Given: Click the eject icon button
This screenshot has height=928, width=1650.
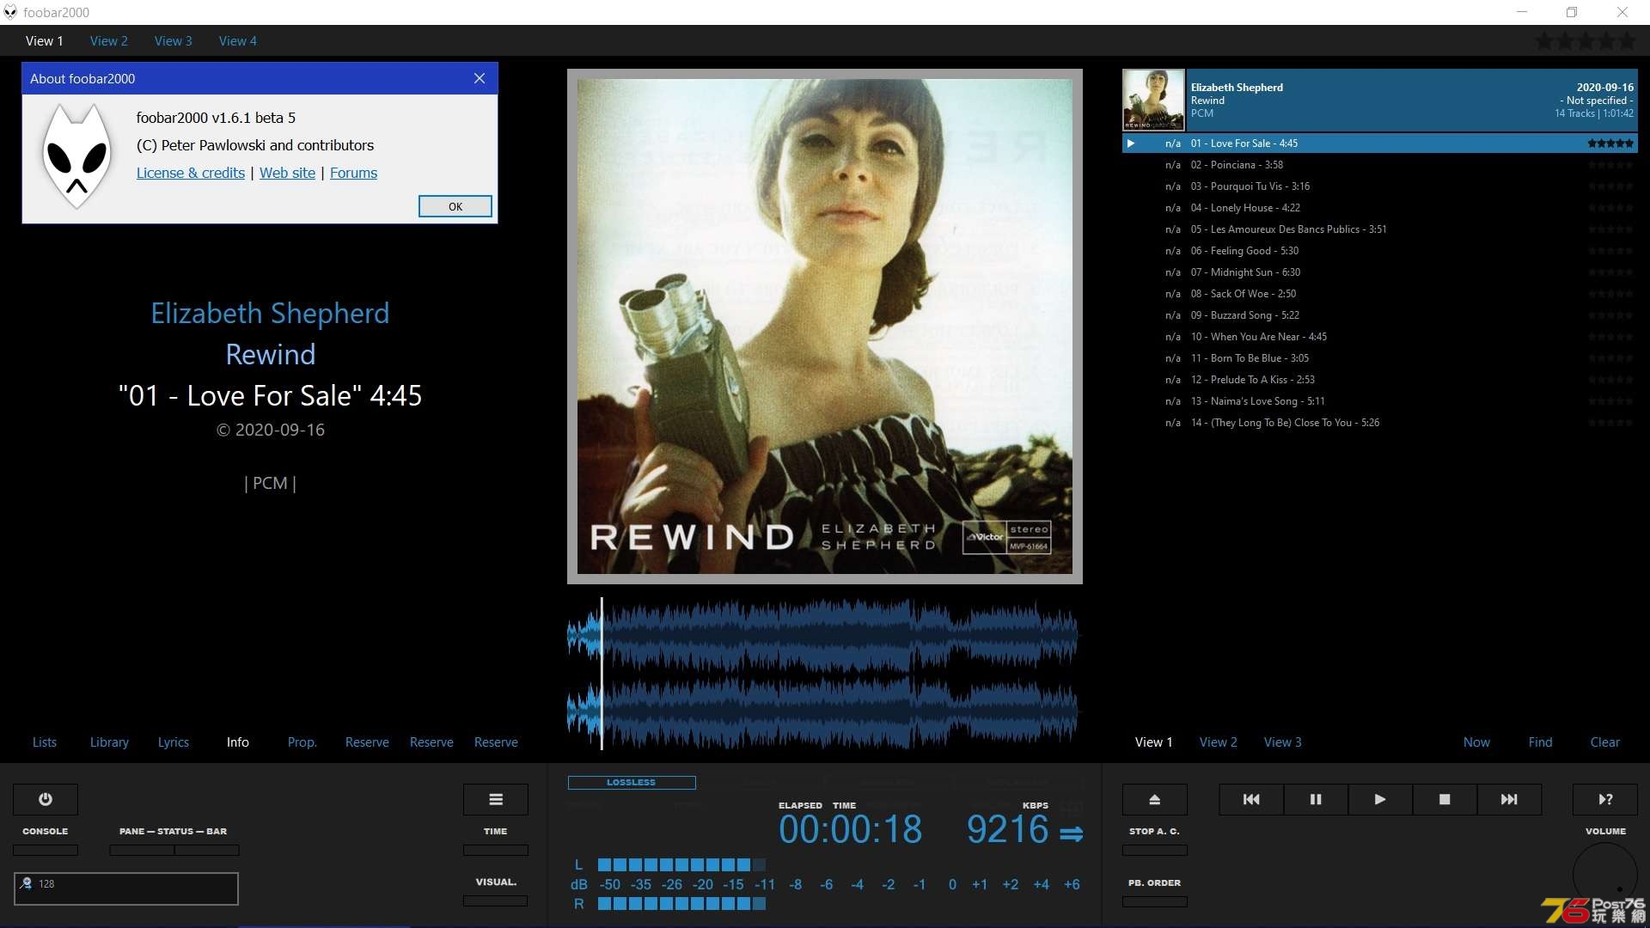Looking at the screenshot, I should 1155,799.
